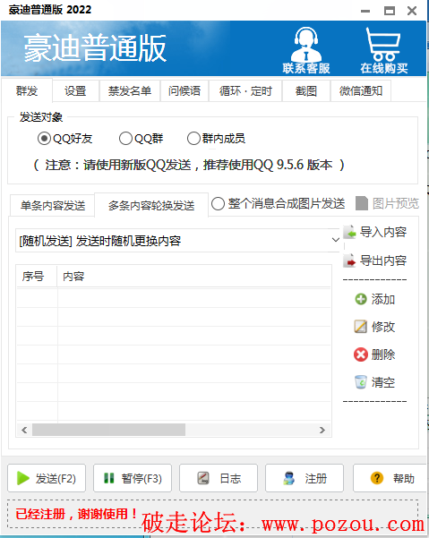Switch to 单条内容发送 tab

[53, 206]
